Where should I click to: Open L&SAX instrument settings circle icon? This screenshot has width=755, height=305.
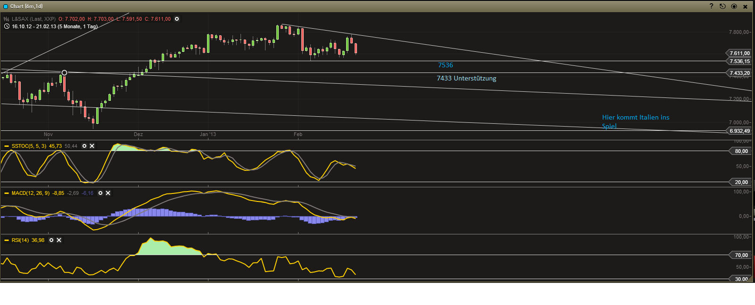(x=177, y=19)
